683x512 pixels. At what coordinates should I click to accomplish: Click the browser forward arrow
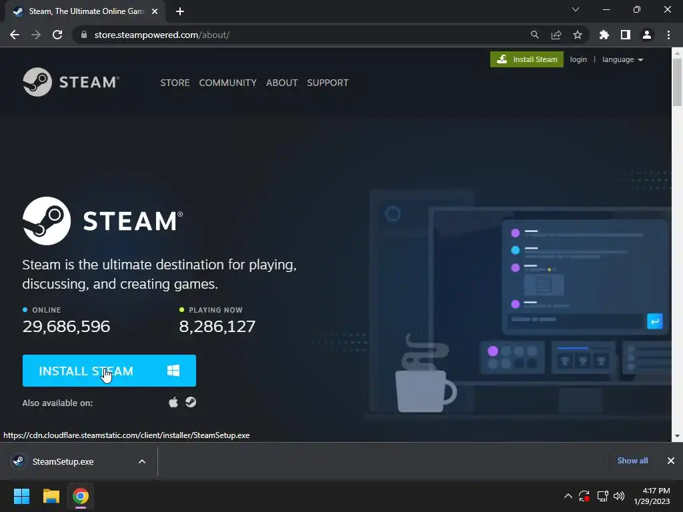[36, 35]
